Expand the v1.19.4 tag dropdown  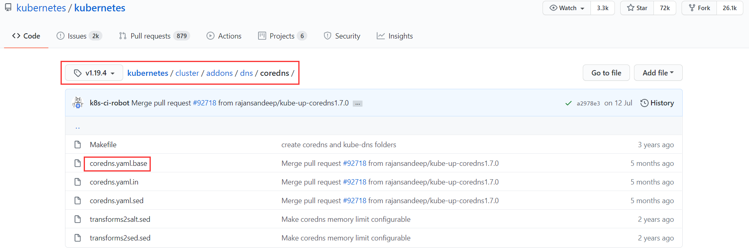tap(94, 73)
